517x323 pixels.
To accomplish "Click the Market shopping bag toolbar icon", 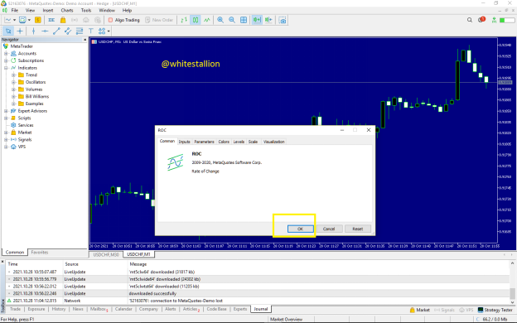I will click(x=63, y=20).
